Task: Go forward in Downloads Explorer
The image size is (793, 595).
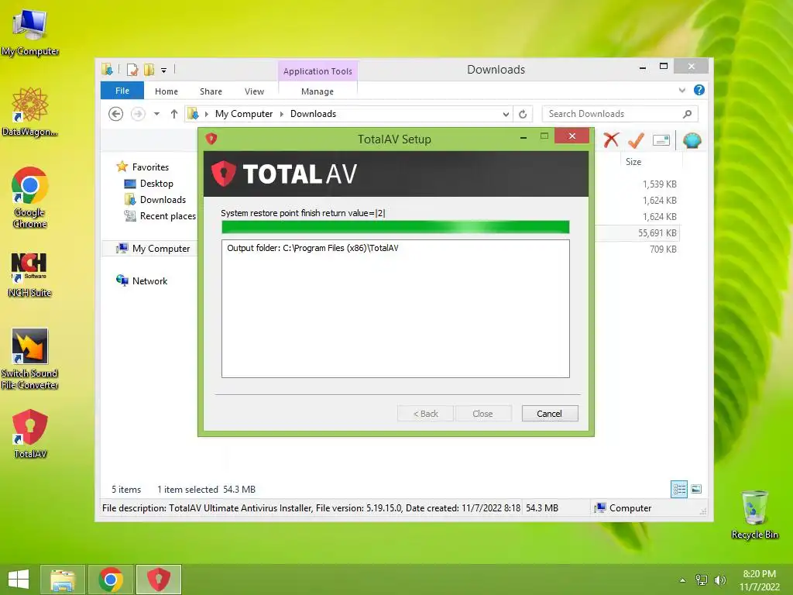Action: tap(138, 114)
